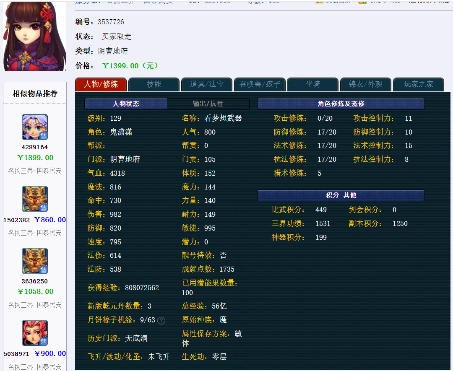This screenshot has width=453, height=371.
Task: Click the 法术控制力 value 15
Action: click(409, 145)
